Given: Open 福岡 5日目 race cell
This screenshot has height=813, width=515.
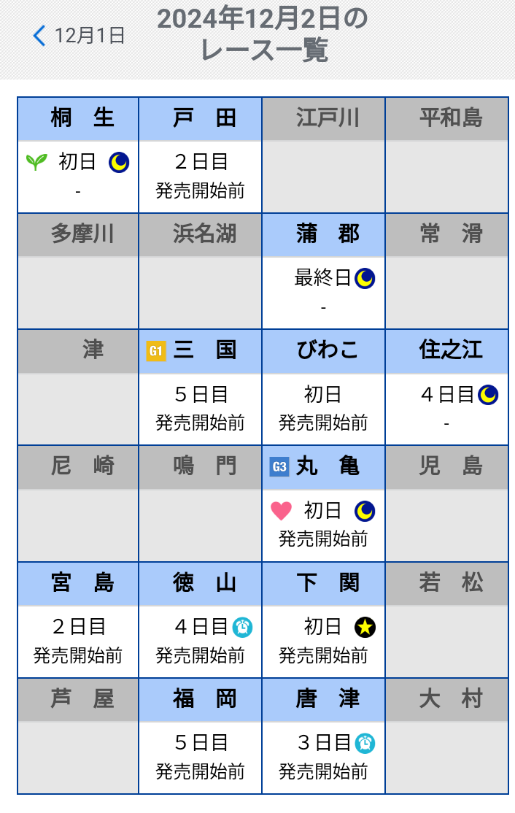Looking at the screenshot, I should coord(200,757).
